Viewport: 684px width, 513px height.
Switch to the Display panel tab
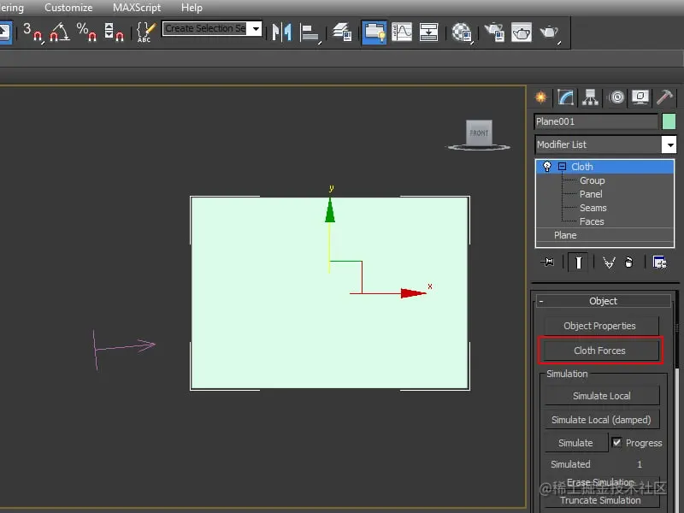(640, 97)
